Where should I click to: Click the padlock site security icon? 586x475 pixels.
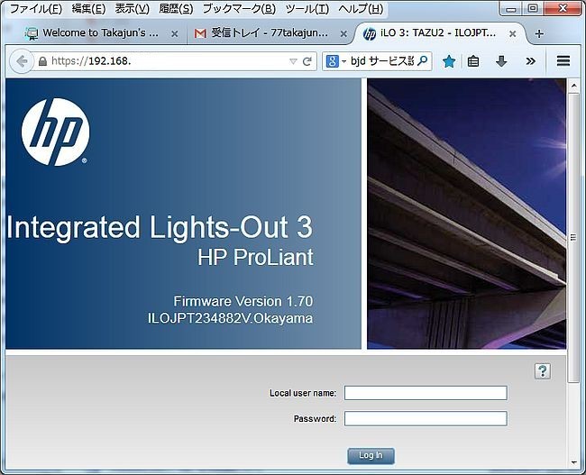43,61
